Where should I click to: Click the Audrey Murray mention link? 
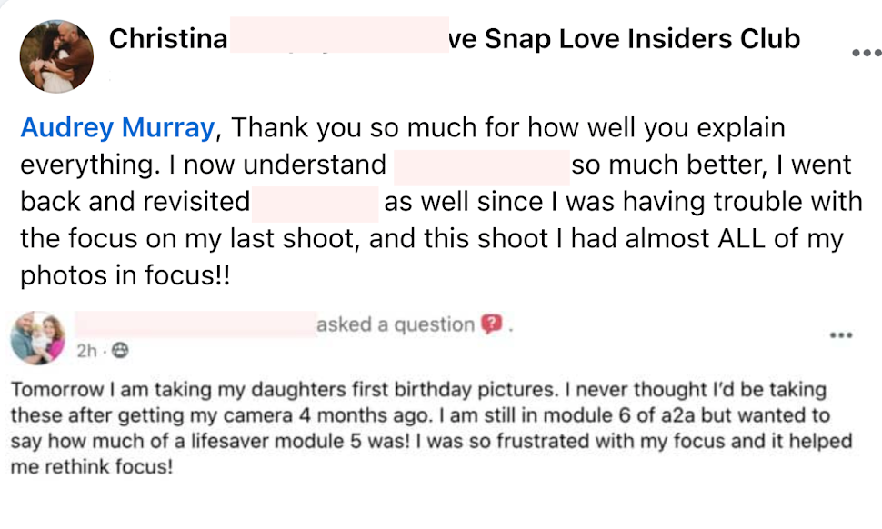point(117,128)
